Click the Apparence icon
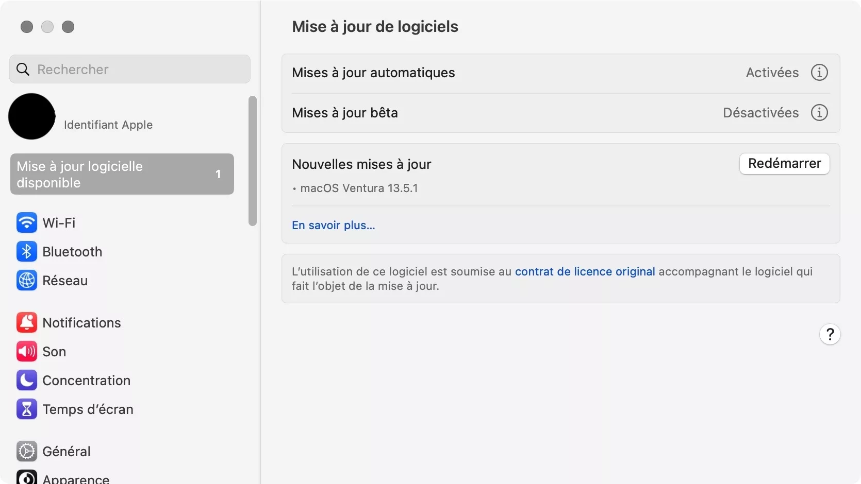The width and height of the screenshot is (861, 484). (x=27, y=477)
